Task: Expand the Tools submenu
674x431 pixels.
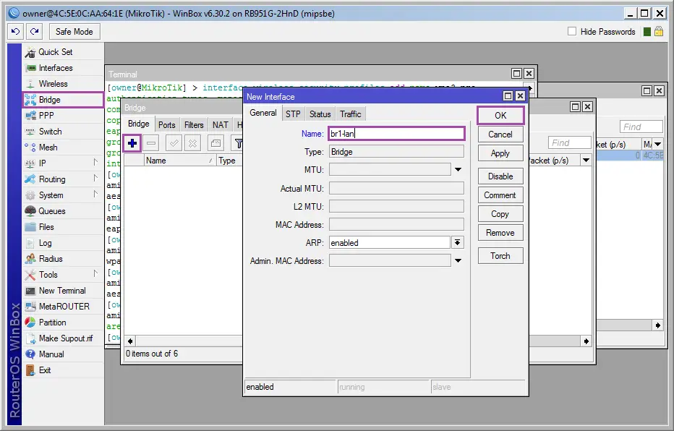Action: tap(63, 275)
